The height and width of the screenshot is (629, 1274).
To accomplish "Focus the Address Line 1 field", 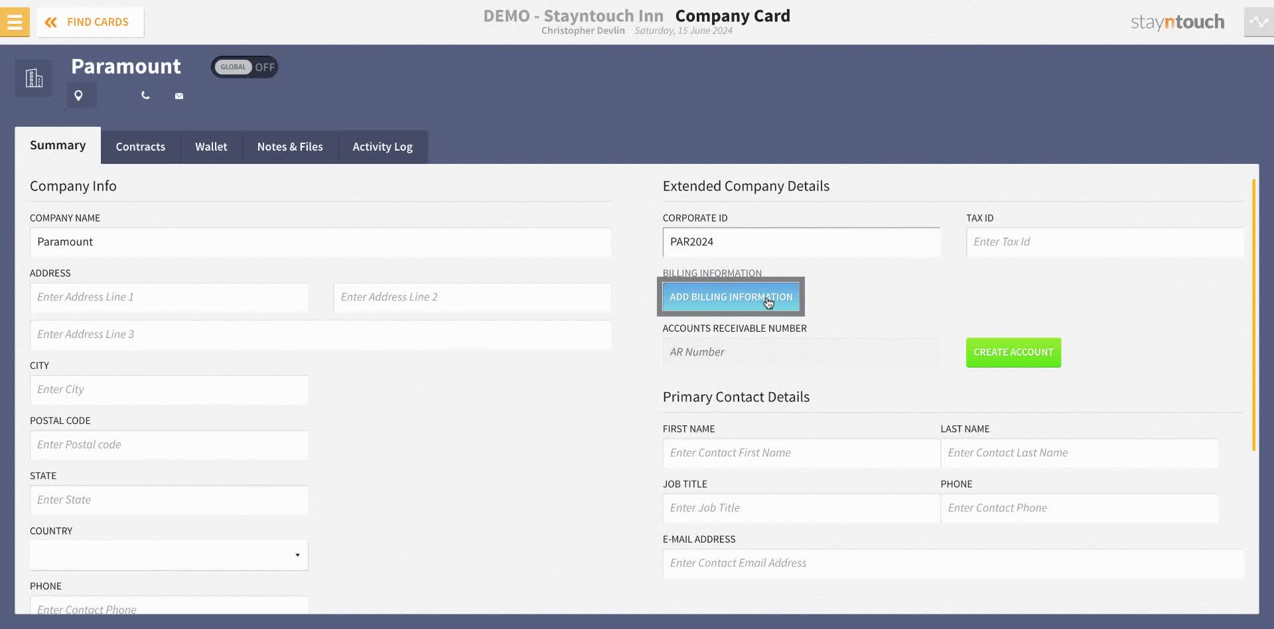I will pyautogui.click(x=169, y=297).
